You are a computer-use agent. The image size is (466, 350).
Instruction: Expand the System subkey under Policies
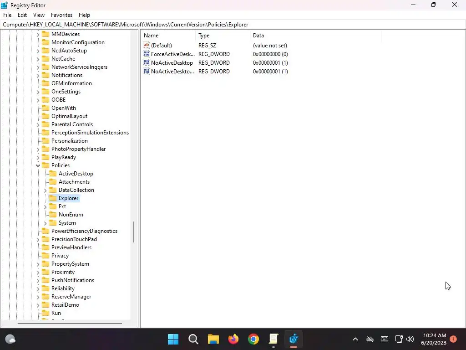[x=45, y=223]
